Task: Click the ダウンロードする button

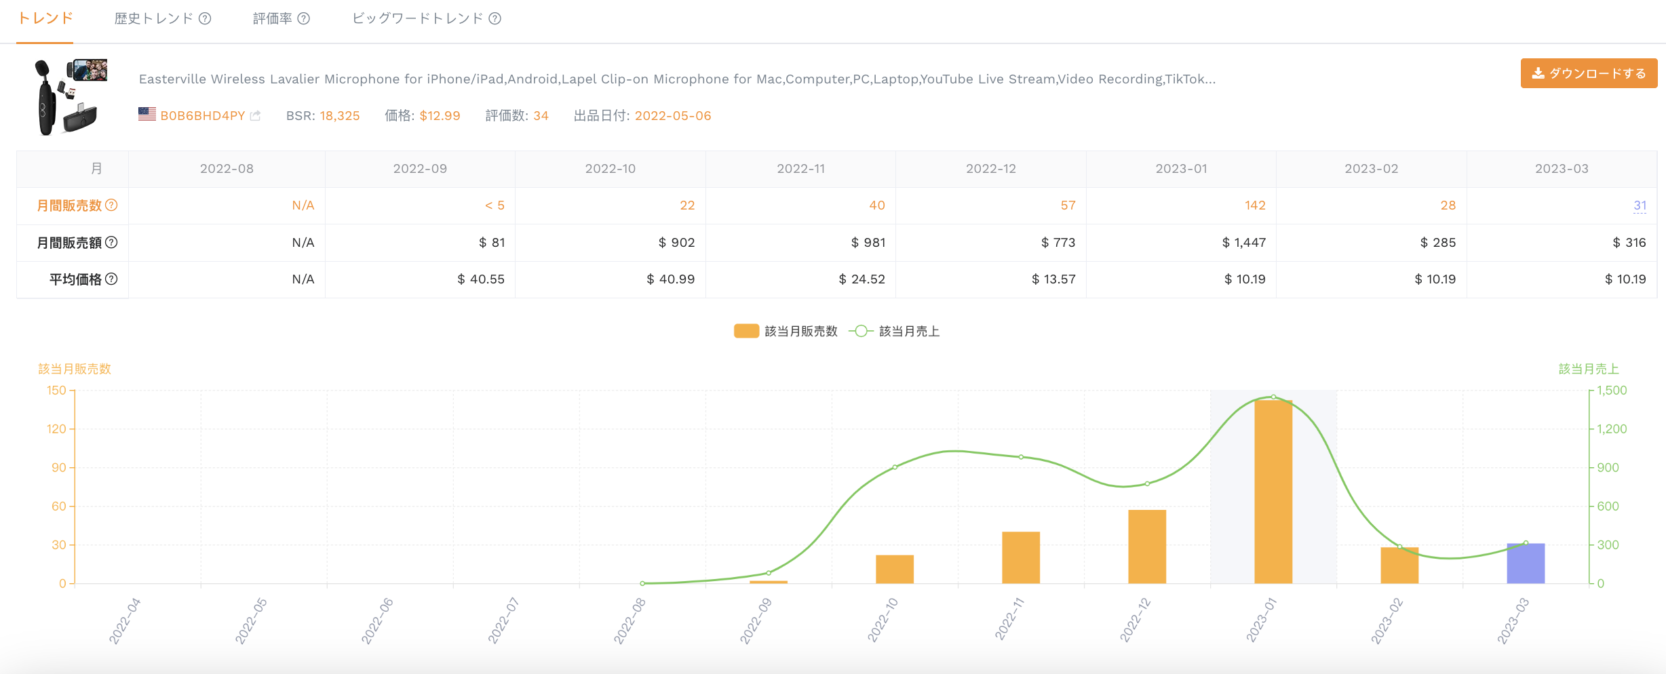Action: (x=1589, y=73)
